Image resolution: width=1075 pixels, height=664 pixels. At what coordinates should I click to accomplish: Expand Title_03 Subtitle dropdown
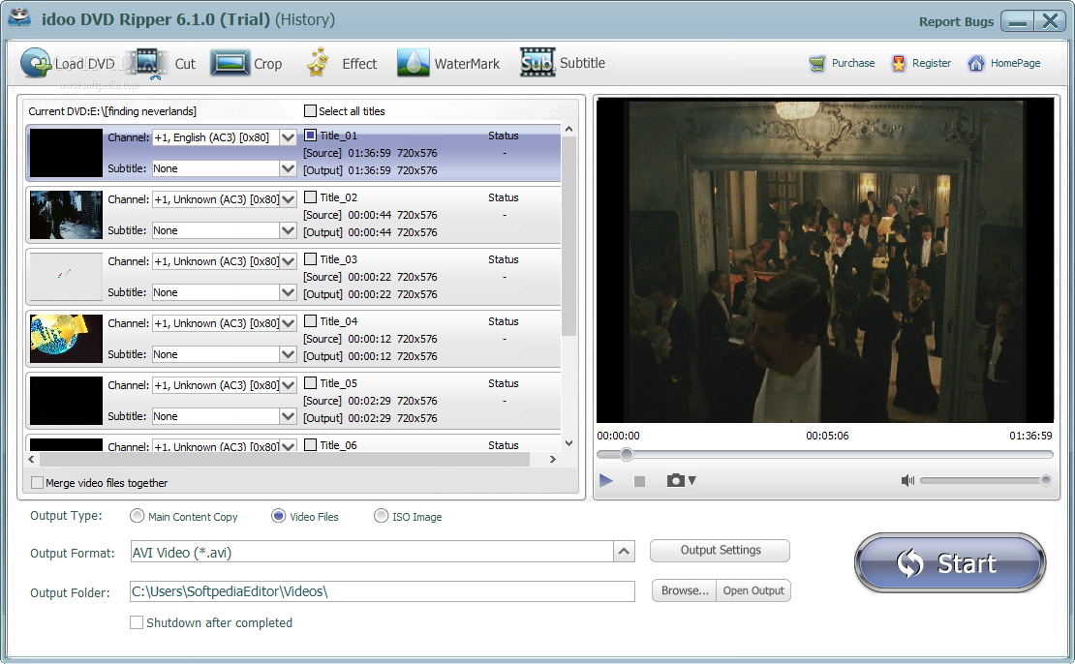click(x=288, y=292)
